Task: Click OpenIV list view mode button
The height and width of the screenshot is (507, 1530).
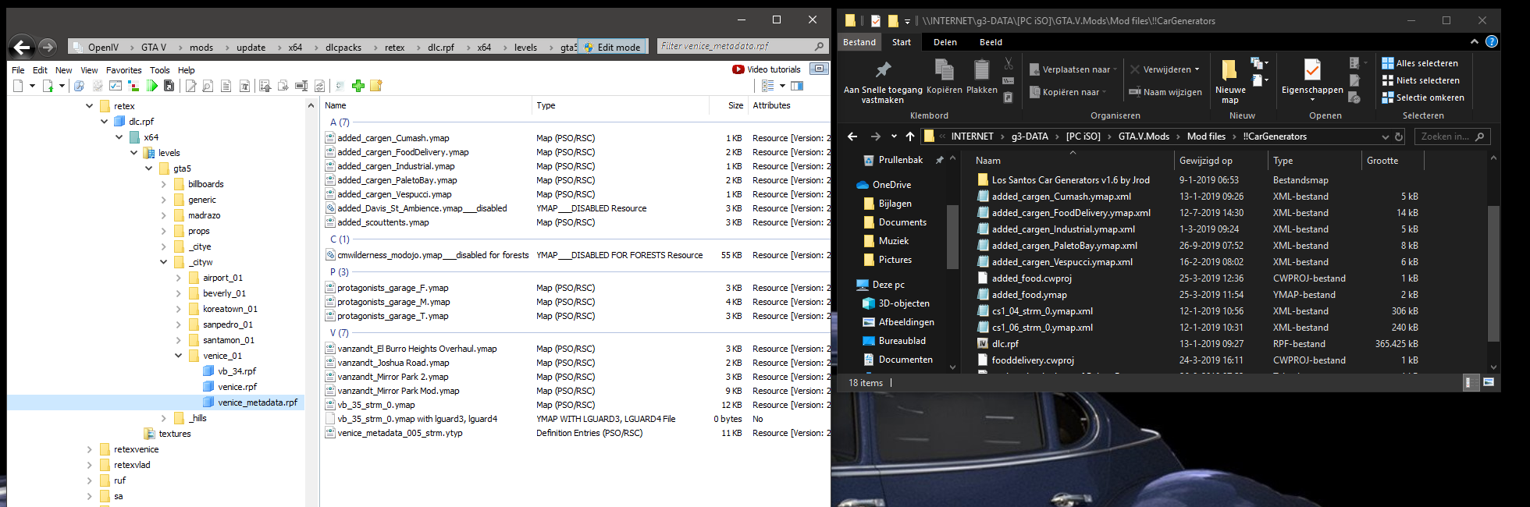Action: (768, 86)
